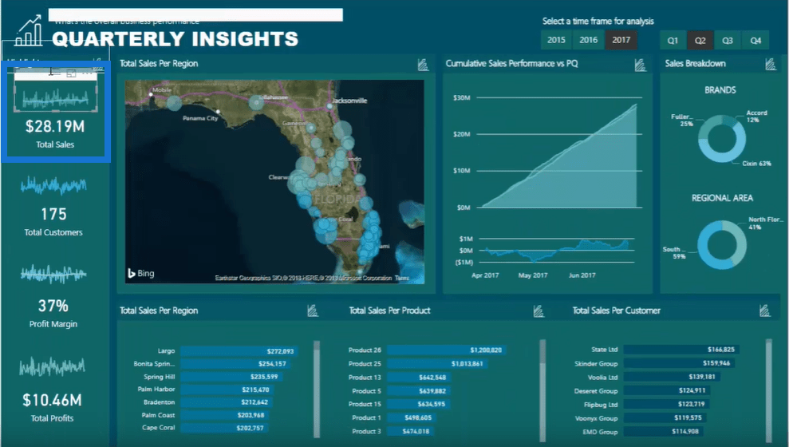Select the Bonita Springs bar worth $254,157

pos(235,363)
